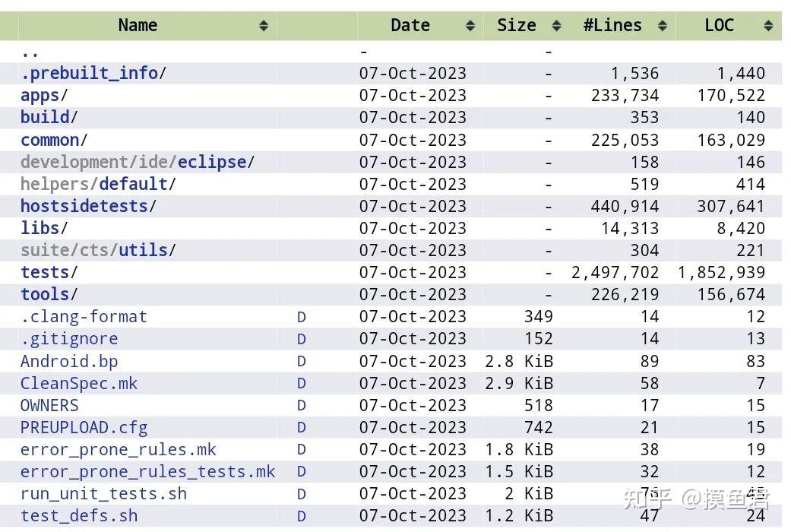Click the D link for .clang-format

(x=302, y=317)
